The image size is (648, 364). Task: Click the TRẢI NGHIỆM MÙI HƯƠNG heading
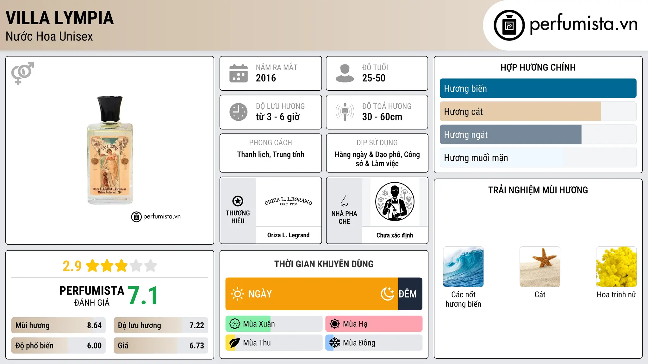pos(538,190)
